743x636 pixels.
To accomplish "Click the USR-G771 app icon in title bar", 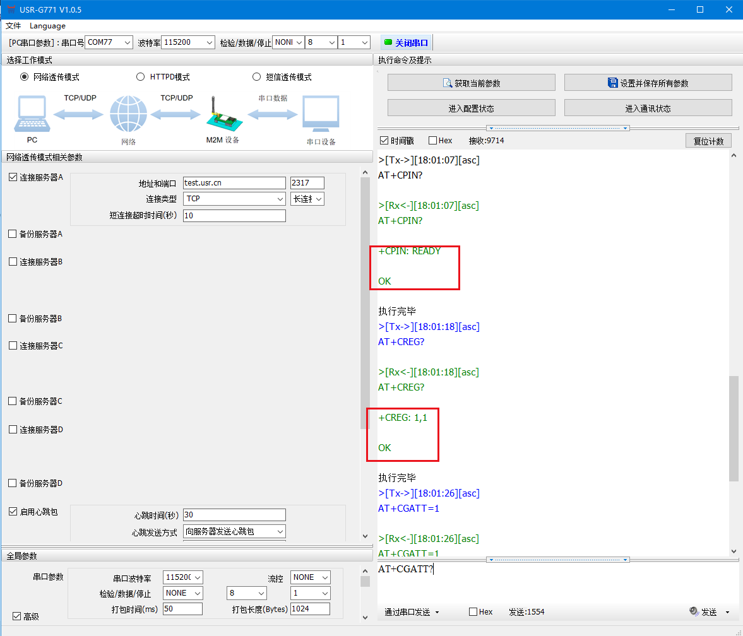I will click(x=11, y=9).
